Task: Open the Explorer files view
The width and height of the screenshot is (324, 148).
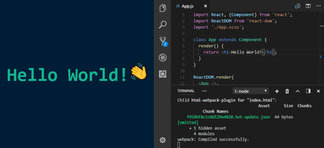Action: click(x=163, y=8)
